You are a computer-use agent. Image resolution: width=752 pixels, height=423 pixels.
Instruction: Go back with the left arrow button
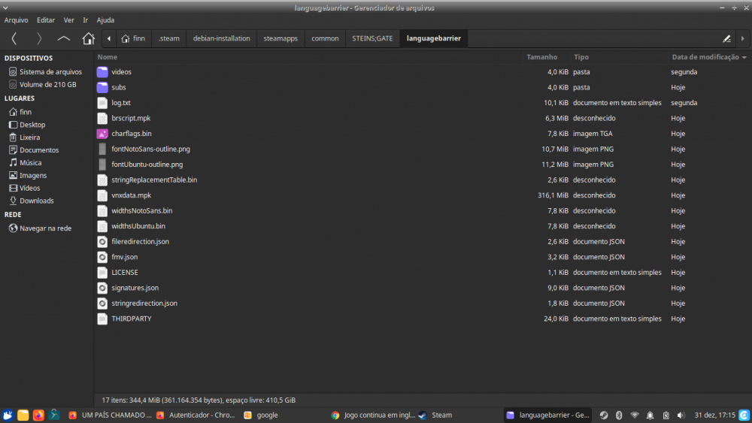[x=14, y=38]
